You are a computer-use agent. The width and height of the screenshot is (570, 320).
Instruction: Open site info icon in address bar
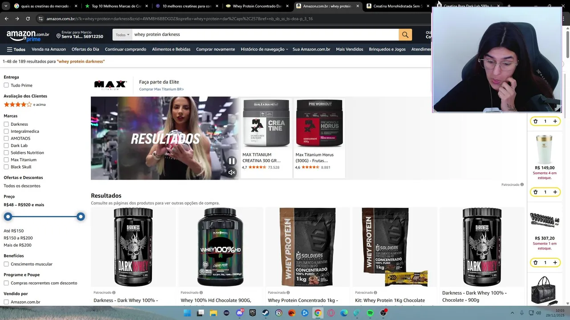pos(41,19)
